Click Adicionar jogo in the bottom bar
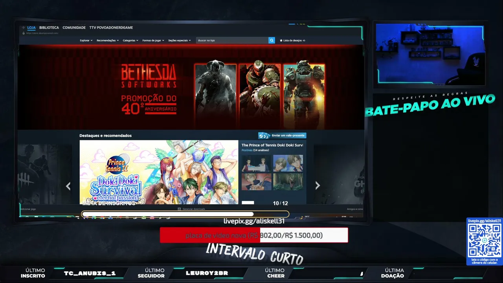This screenshot has height=283, width=503. pyautogui.click(x=28, y=209)
